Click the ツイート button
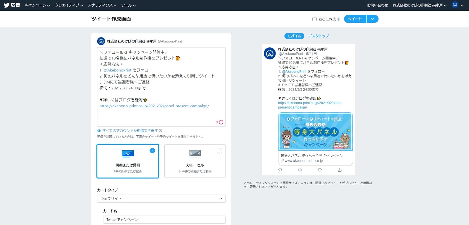Screen dimensions: 469x225 [x=355, y=19]
